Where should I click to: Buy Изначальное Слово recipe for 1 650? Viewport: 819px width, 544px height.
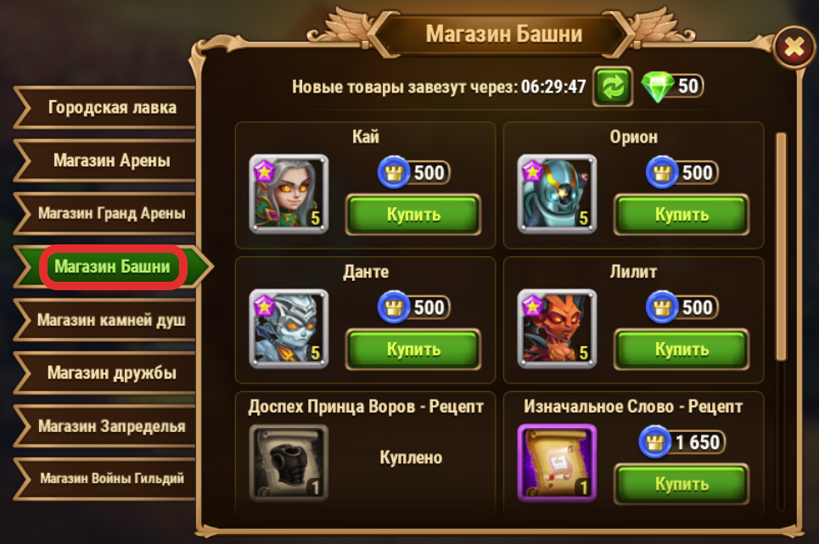pos(682,484)
